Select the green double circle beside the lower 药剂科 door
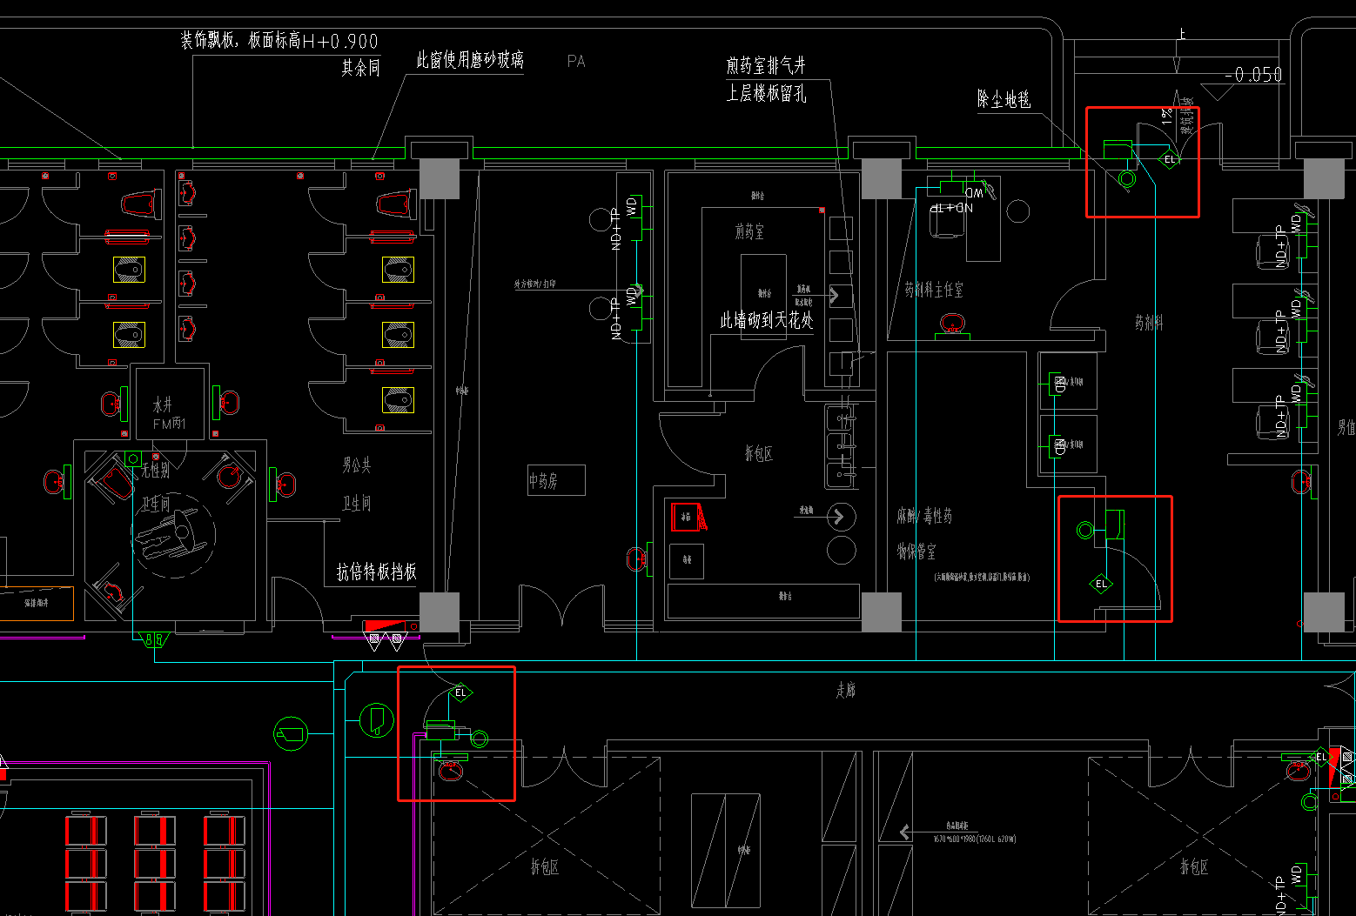The image size is (1356, 916). [x=1085, y=529]
